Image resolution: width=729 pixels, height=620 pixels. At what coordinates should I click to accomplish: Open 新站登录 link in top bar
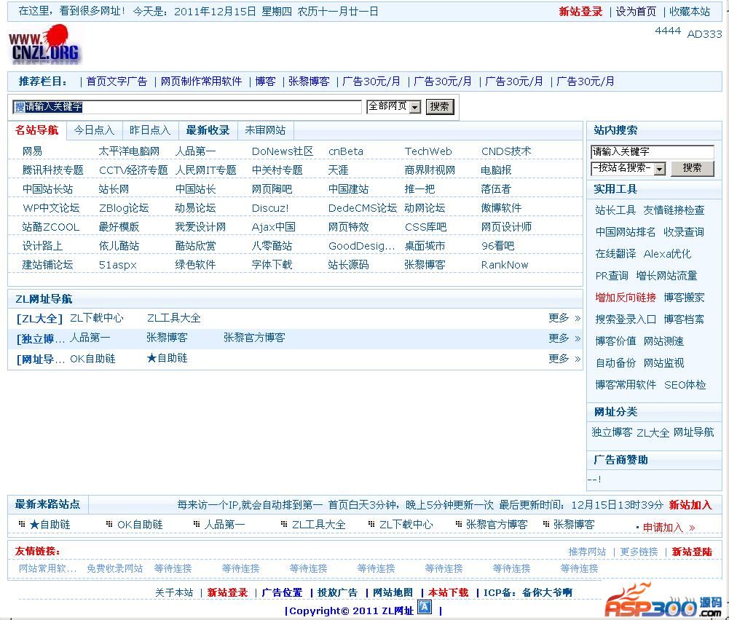[x=580, y=12]
